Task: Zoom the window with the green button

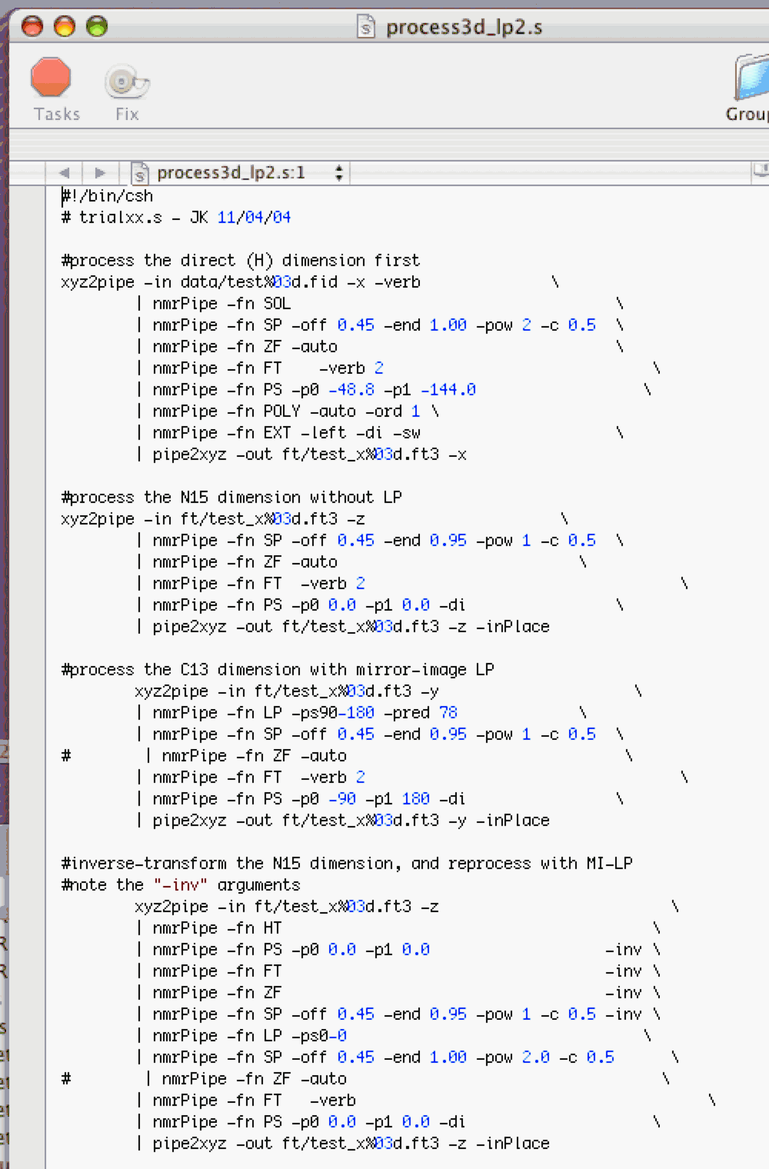Action: (x=97, y=27)
